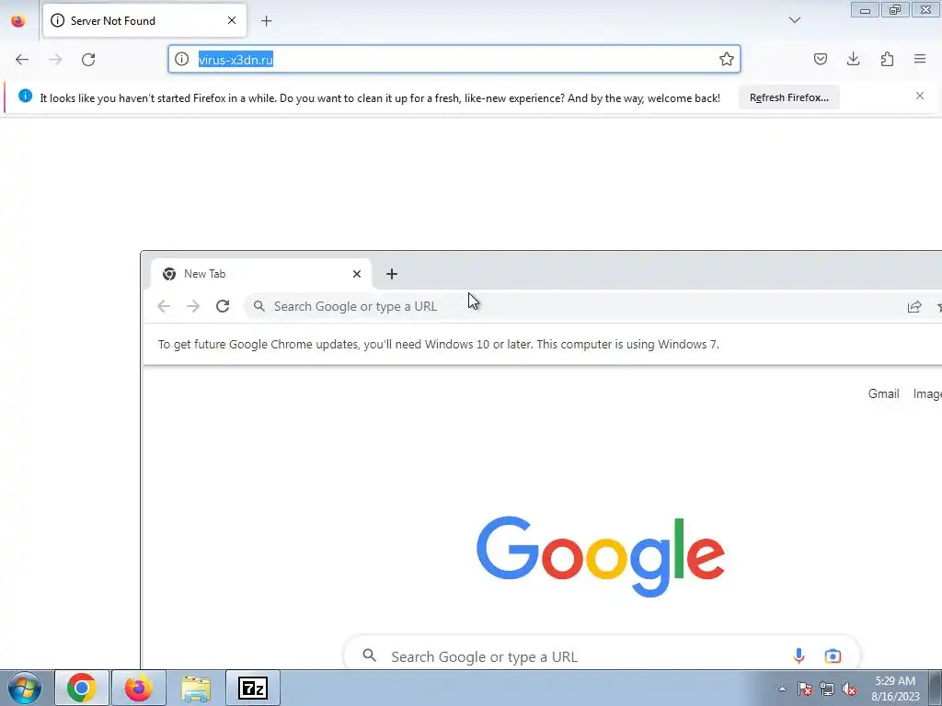Click magnifier icon in Google search box
This screenshot has width=942, height=706.
[370, 655]
